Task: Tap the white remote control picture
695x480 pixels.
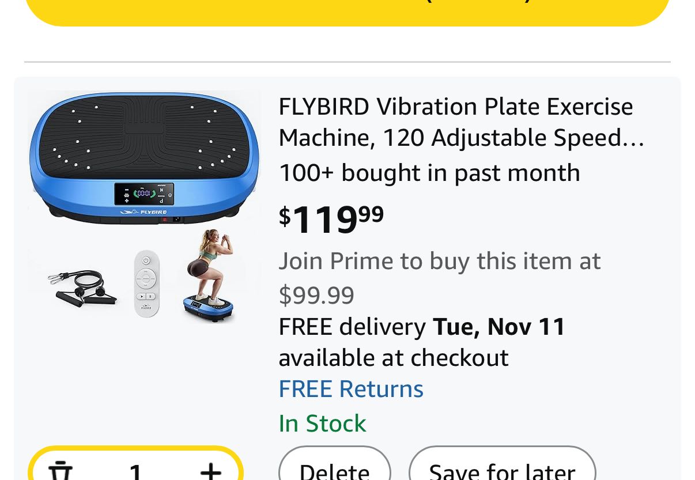Action: (x=146, y=284)
